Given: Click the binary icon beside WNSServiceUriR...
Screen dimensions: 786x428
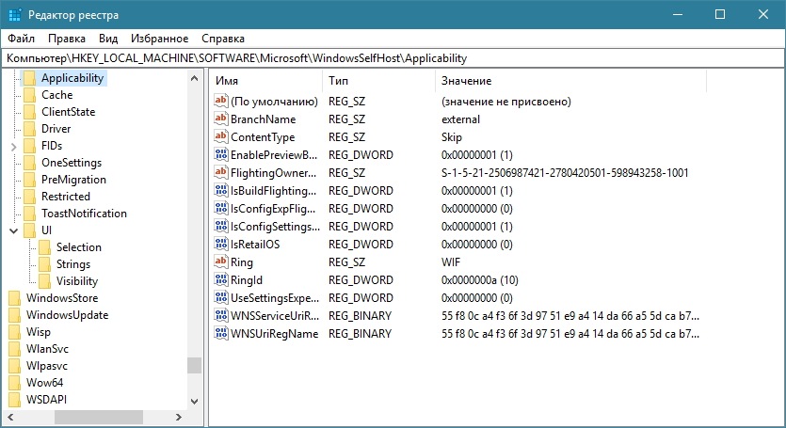Looking at the screenshot, I should click(x=221, y=315).
